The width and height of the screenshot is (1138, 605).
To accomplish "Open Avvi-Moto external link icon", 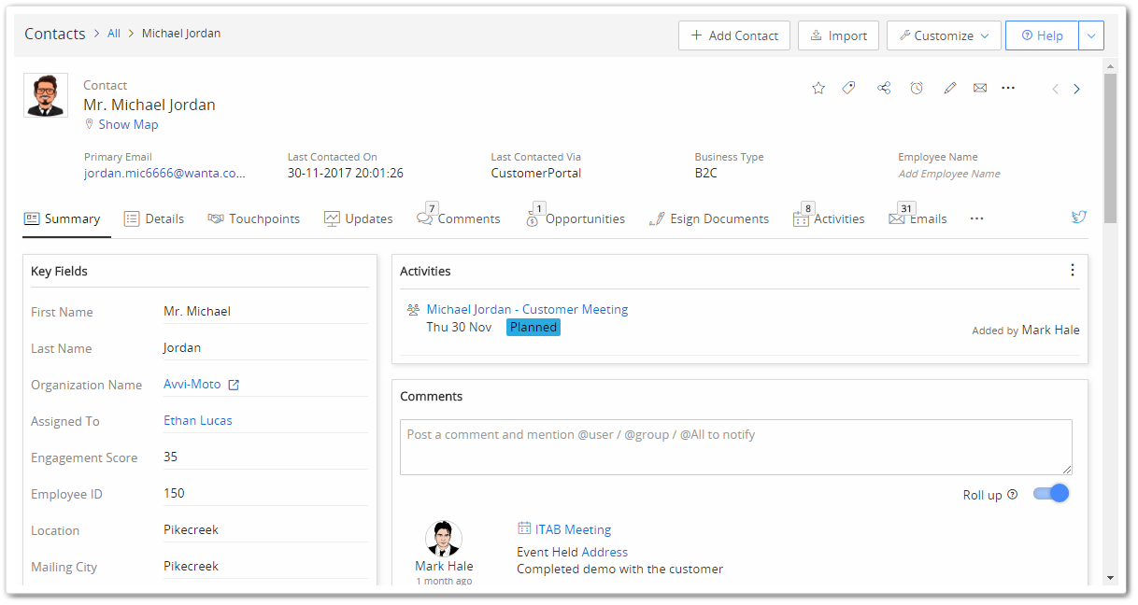I will (235, 385).
